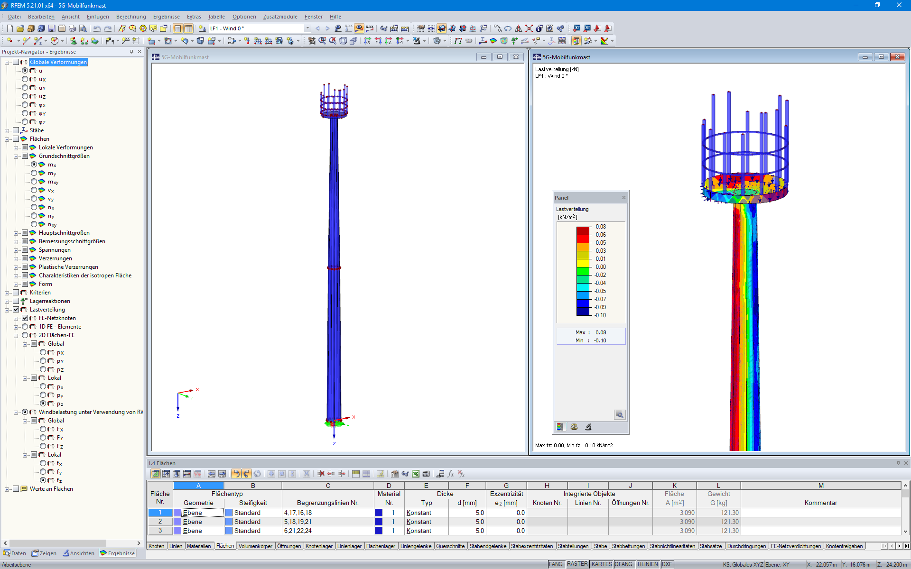Click the Export to Excel icon in table toolbar
This screenshot has height=569, width=911.
[416, 474]
